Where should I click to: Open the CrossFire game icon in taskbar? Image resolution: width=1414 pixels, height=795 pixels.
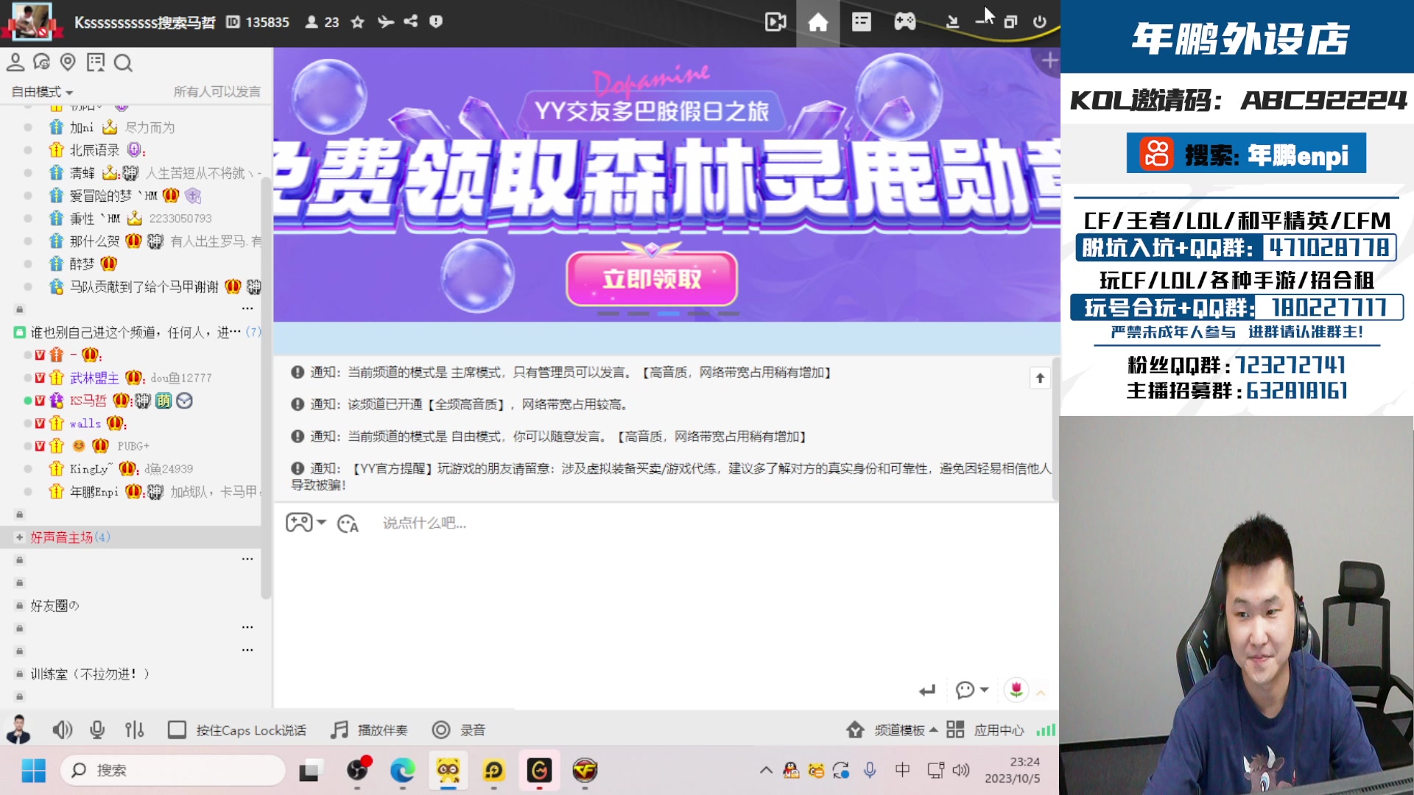point(585,771)
